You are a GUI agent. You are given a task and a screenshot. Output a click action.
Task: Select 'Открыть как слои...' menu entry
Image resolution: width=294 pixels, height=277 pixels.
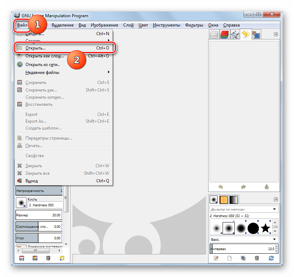click(x=45, y=56)
